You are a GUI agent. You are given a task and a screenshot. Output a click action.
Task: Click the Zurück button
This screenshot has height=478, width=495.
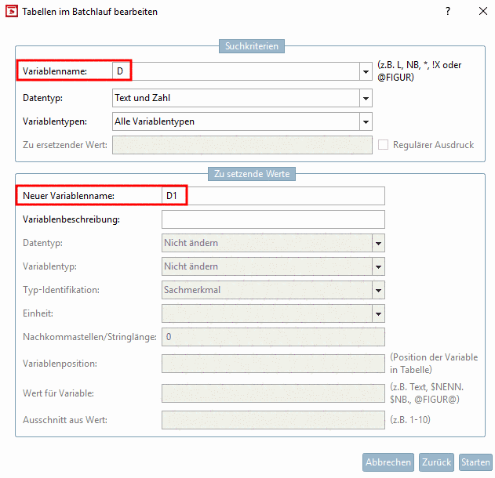436,462
